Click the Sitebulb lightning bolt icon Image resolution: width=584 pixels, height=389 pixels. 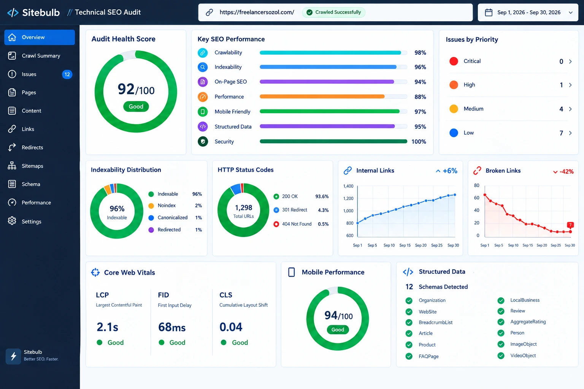coord(13,356)
